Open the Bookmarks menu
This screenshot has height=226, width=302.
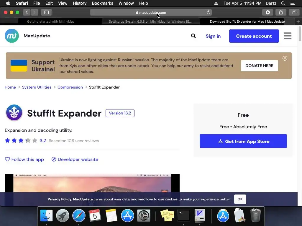(102, 3)
